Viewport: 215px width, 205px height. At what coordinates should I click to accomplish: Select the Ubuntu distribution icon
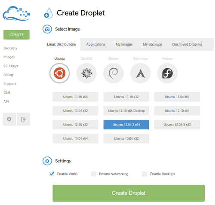pyautogui.click(x=59, y=73)
